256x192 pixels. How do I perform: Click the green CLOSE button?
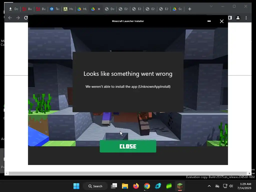coord(128,146)
